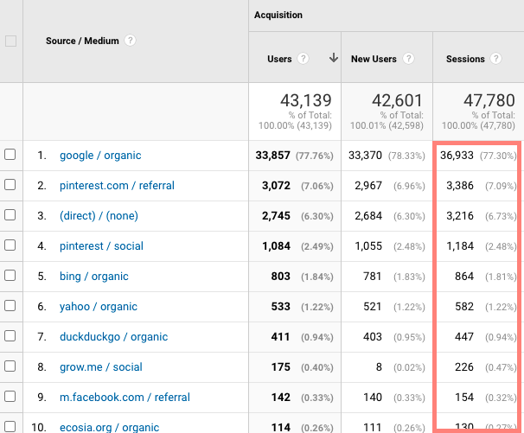Viewport: 524px width, 433px height.
Task: Open help icon next to Source / Medium
Action: (130, 41)
